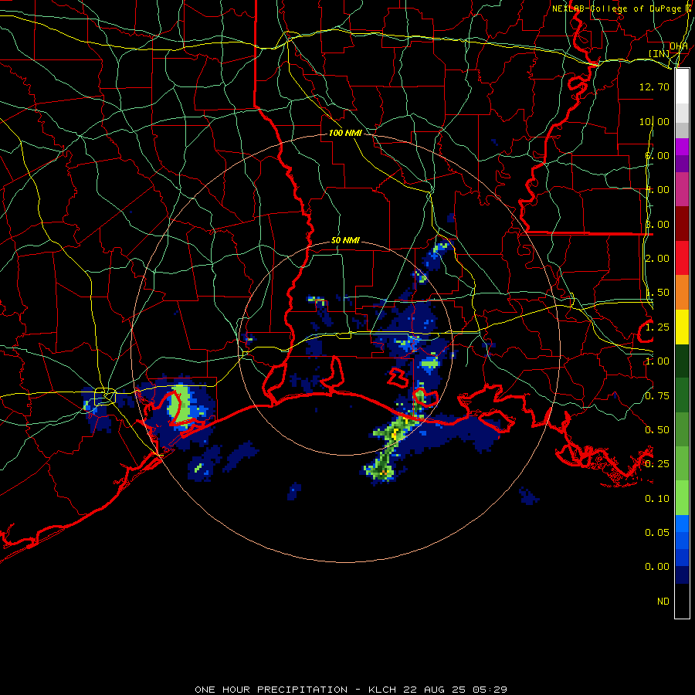Pick the darkest green swatch beside 1.00
Image resolution: width=695 pixels, height=695 pixels.
click(682, 361)
